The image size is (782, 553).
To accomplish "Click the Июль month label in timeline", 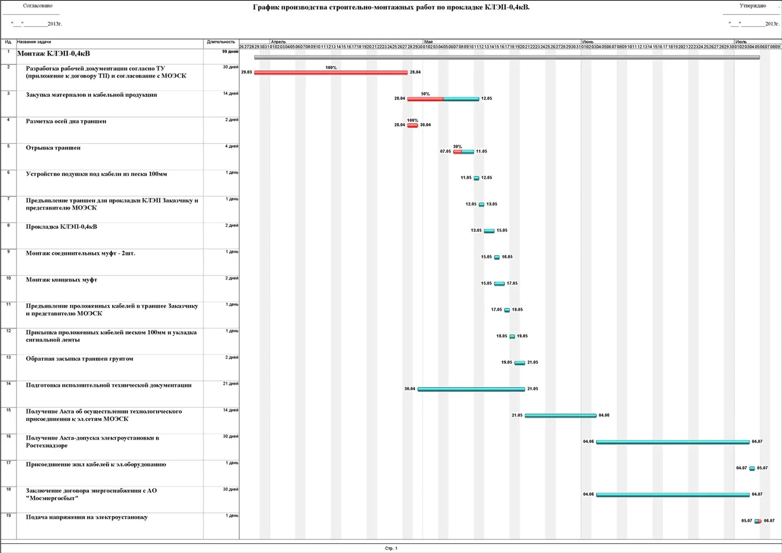I will point(741,41).
